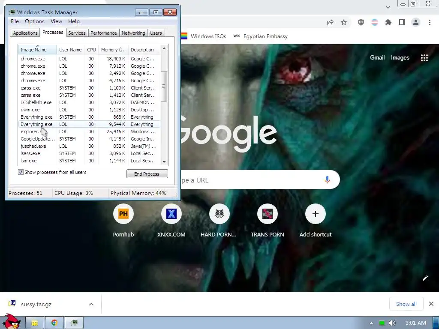Screen dimensions: 439x329
Task: Open Chrome's tab search chevron
Action: click(x=388, y=7)
